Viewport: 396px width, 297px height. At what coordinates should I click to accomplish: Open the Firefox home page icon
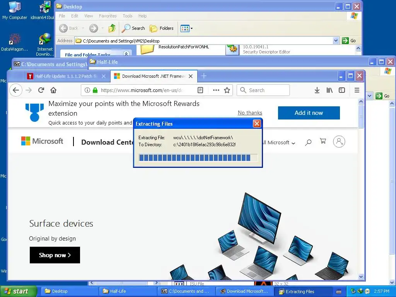click(53, 90)
